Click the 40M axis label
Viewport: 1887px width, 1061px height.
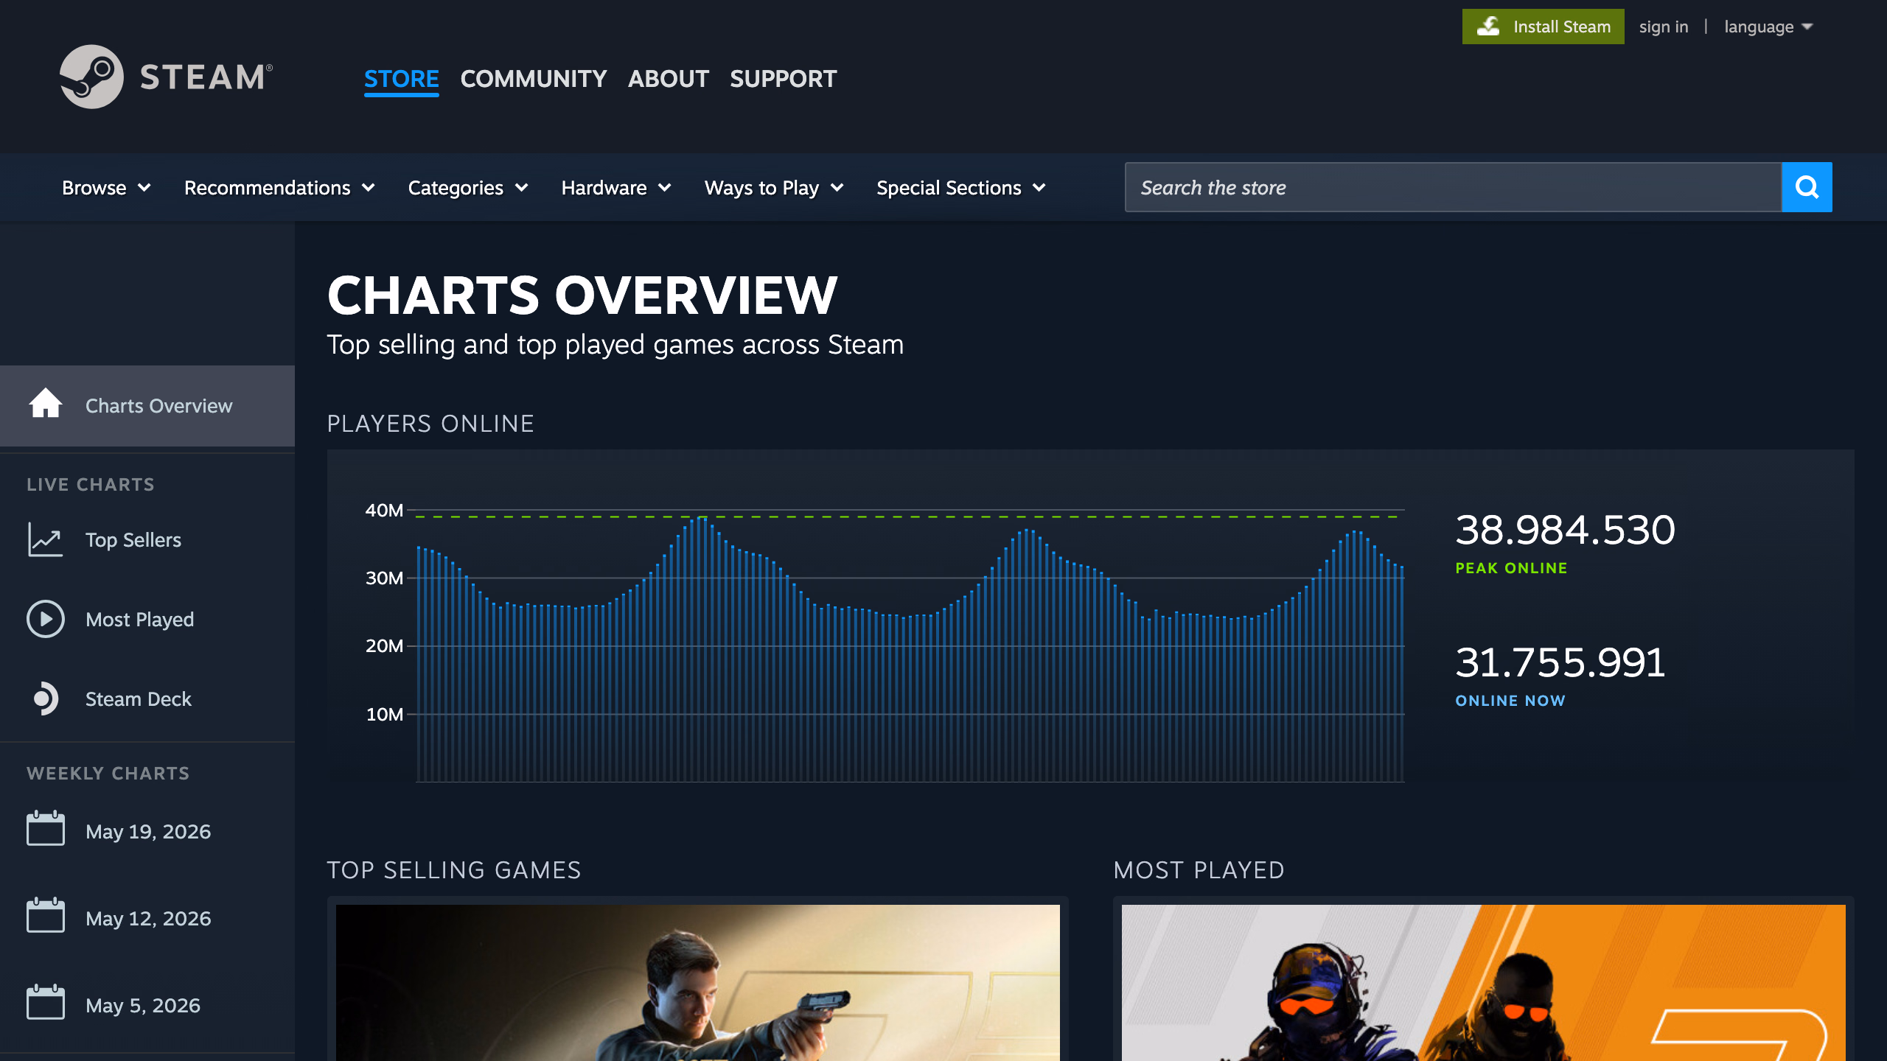(384, 511)
